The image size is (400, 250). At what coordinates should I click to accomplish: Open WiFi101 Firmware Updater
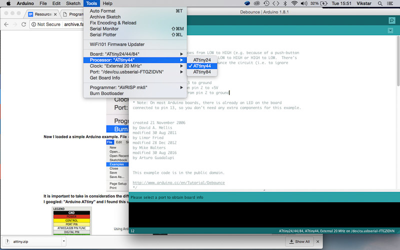[135, 44]
